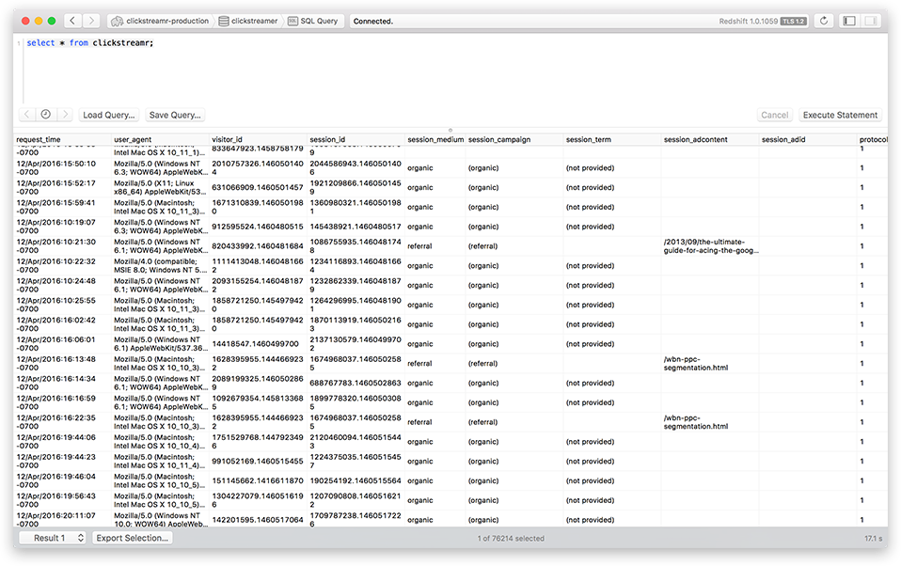Select visitor_id cell 912595524.1460480515
The width and height of the screenshot is (901, 566).
258,227
